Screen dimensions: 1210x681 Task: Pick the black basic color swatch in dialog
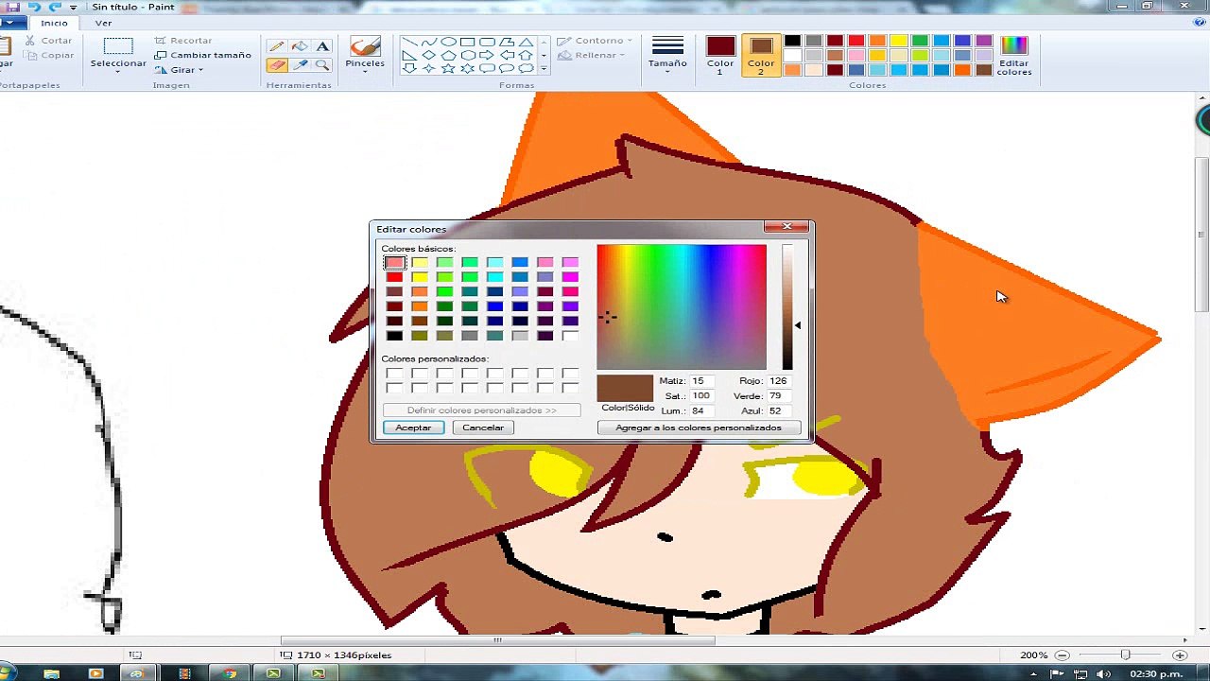point(394,336)
